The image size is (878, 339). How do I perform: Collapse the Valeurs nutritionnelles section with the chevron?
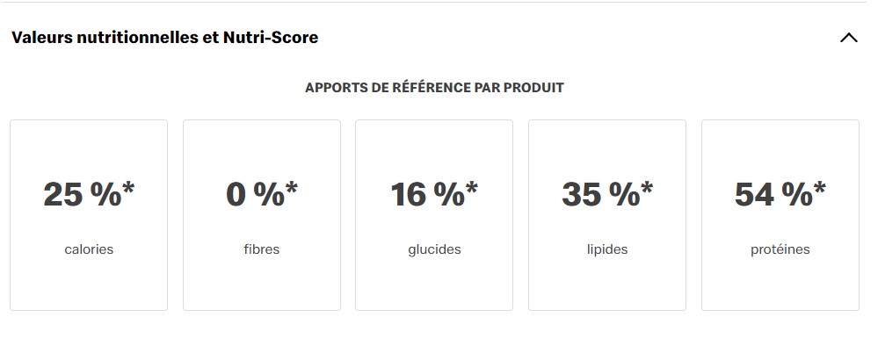pos(849,38)
